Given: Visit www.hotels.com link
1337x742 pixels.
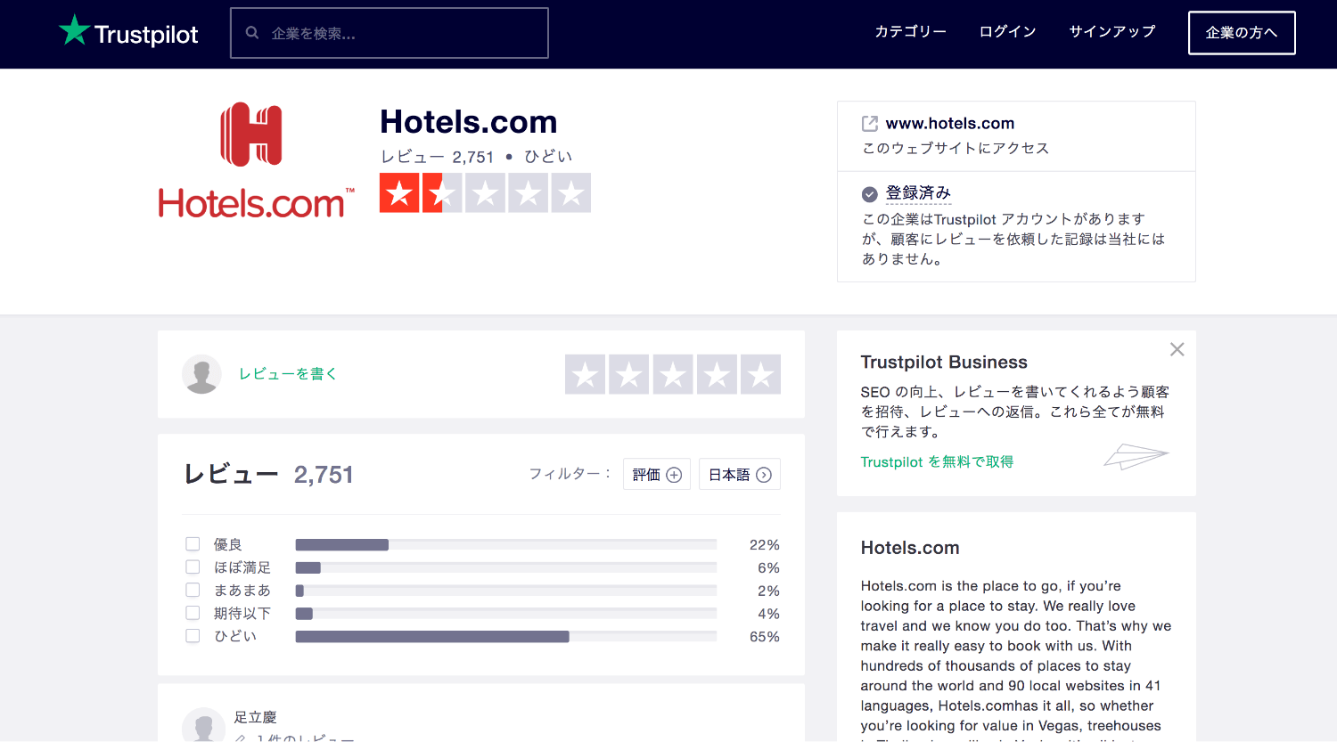Looking at the screenshot, I should click(x=950, y=124).
